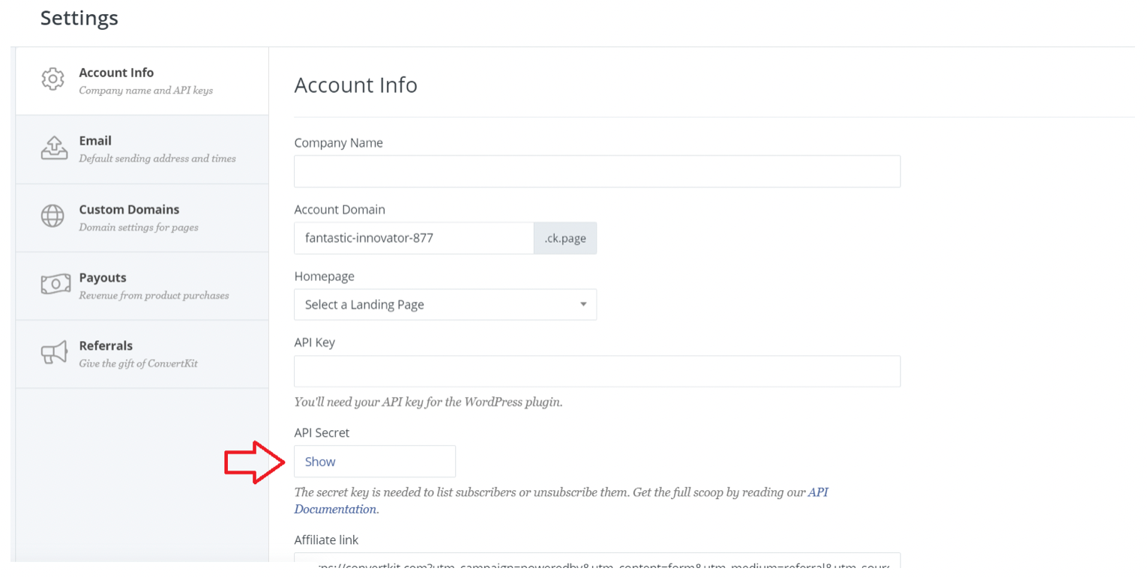This screenshot has width=1147, height=577.
Task: Click the gear icon for Account Info
Action: 52,79
